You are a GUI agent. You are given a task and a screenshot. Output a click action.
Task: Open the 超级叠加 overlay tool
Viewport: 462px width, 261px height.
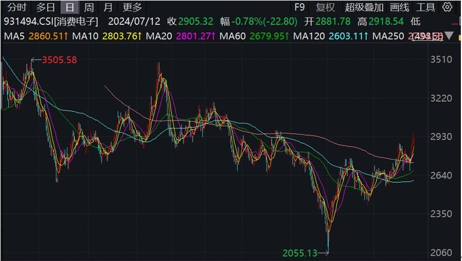coord(364,7)
